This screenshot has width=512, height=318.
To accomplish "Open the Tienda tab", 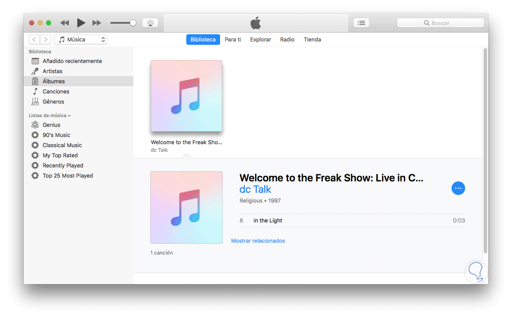I will click(312, 39).
